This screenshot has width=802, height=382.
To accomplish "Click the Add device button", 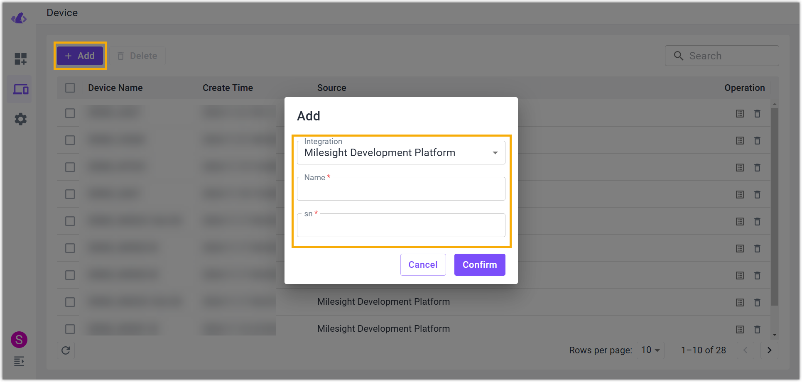I will click(x=80, y=56).
